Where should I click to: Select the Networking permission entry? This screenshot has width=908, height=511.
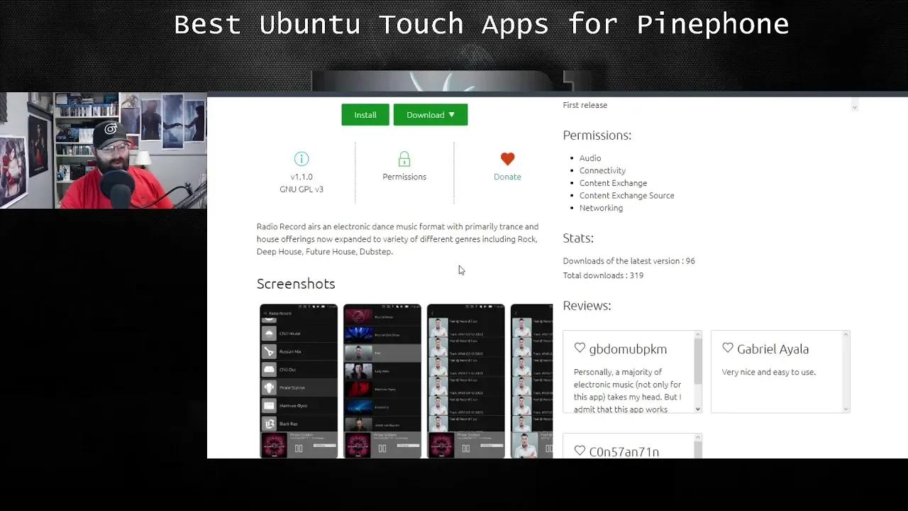click(x=601, y=207)
